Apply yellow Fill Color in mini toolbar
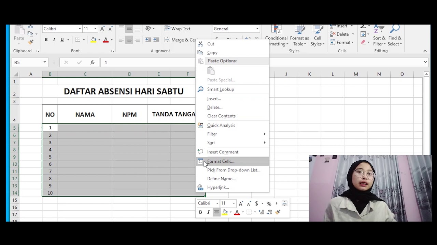This screenshot has height=245, width=437. tap(225, 212)
